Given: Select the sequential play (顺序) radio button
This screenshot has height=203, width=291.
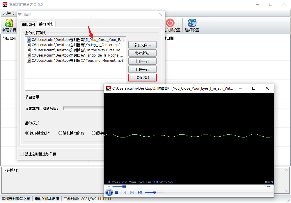Looking at the screenshot, I should pos(93,133).
